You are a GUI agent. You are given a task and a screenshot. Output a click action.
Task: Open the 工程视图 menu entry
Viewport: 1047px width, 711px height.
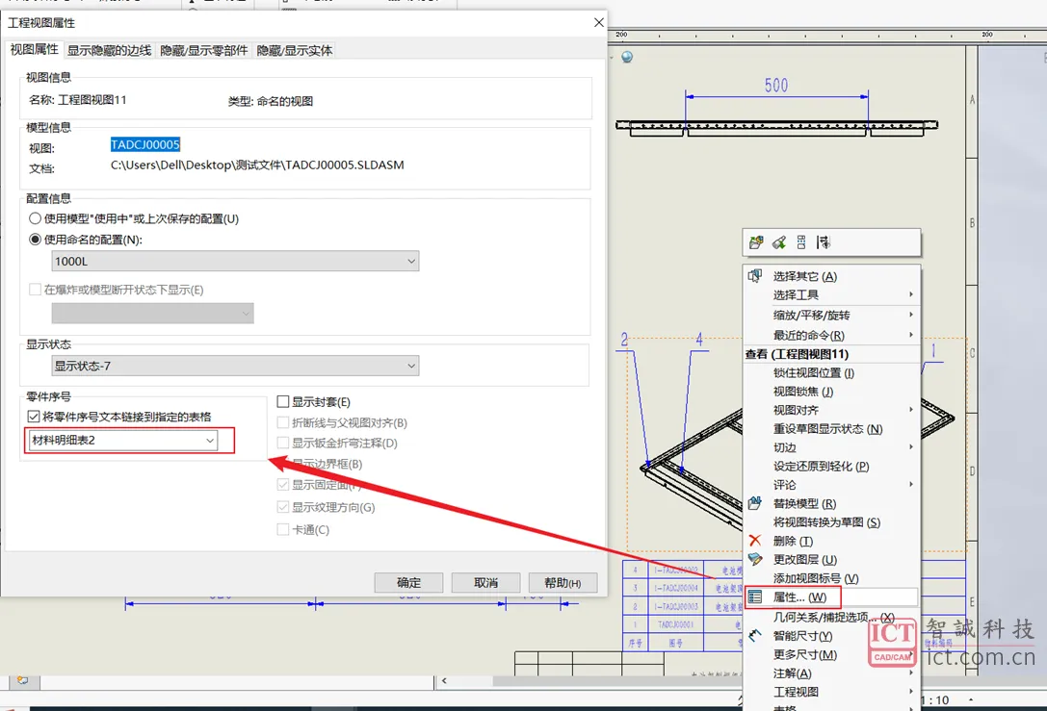831,692
